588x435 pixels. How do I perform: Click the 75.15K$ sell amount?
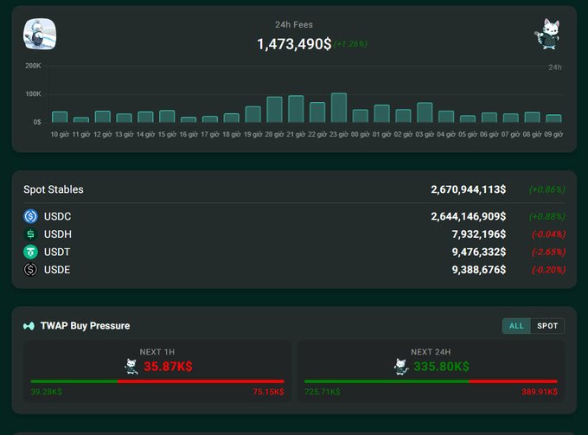268,392
